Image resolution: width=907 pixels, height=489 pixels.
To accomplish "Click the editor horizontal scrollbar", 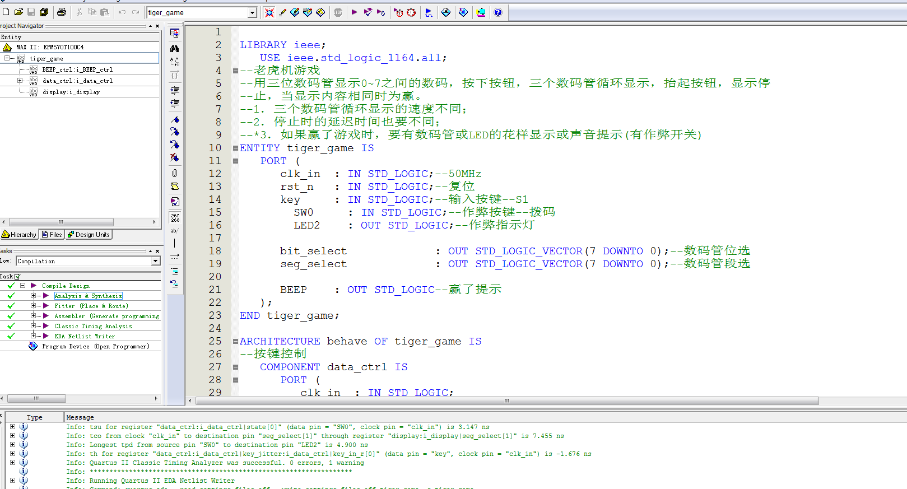I will pos(506,401).
